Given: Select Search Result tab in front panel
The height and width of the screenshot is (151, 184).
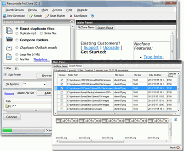Looking at the screenshot, I should (x=75, y=66).
